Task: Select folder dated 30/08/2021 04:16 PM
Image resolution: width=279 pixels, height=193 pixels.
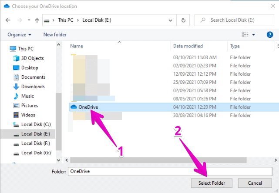Action: [174, 115]
